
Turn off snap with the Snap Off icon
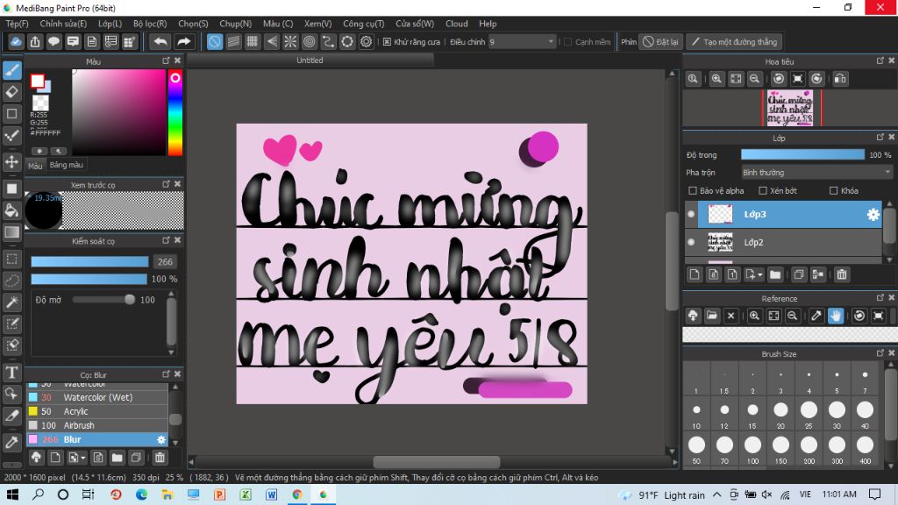(215, 42)
